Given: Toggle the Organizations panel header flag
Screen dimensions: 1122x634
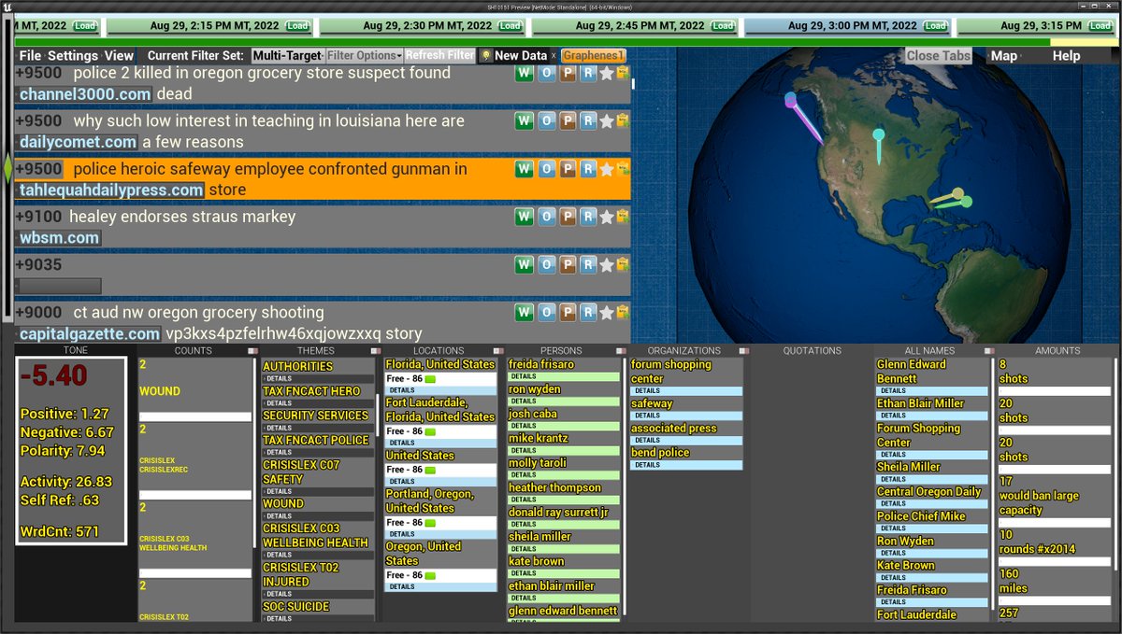Looking at the screenshot, I should [x=743, y=351].
